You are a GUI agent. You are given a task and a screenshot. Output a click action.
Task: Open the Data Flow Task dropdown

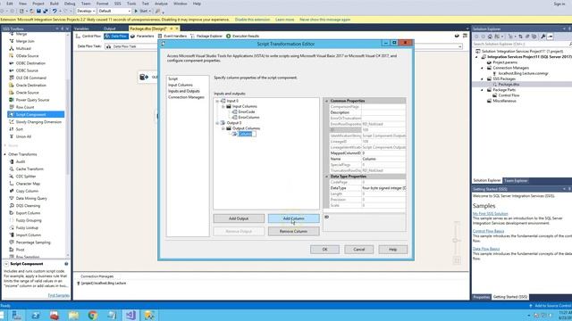[459, 46]
